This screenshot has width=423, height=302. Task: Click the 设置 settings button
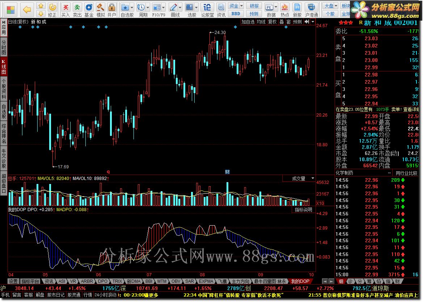[x=13, y=281]
